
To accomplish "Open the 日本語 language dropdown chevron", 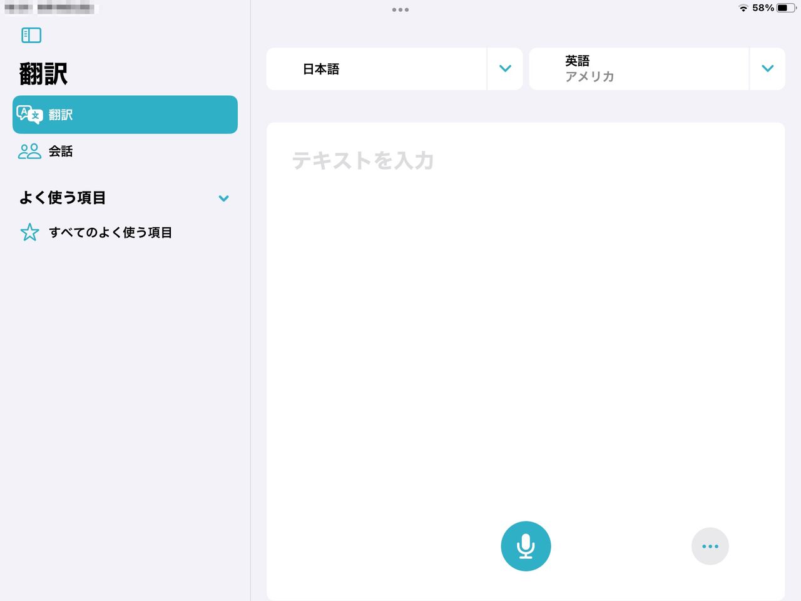I will tap(505, 69).
